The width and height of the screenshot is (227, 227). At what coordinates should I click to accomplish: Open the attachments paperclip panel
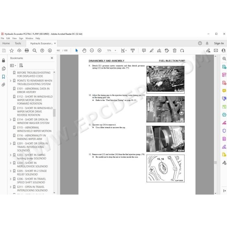pyautogui.click(x=4, y=85)
